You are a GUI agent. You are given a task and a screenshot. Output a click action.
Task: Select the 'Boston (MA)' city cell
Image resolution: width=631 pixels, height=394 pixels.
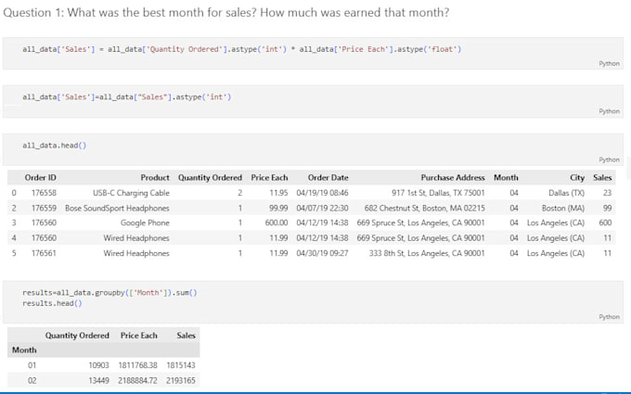[563, 209]
